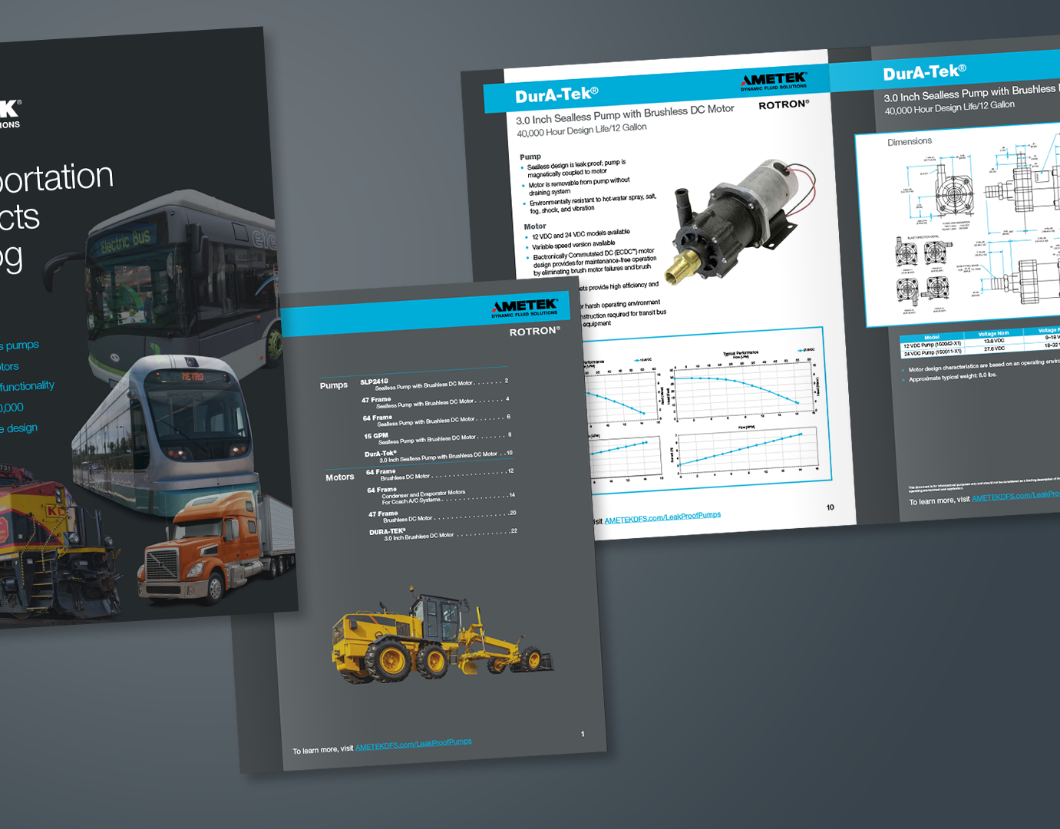The height and width of the screenshot is (829, 1060).
Task: Click the 27.6 VDC table cell
Action: coord(995,348)
